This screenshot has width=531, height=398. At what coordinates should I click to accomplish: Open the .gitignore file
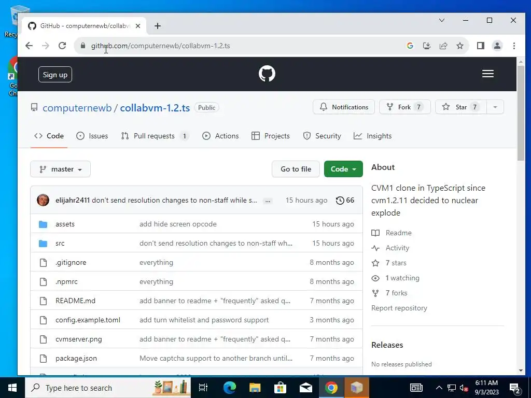[71, 263]
